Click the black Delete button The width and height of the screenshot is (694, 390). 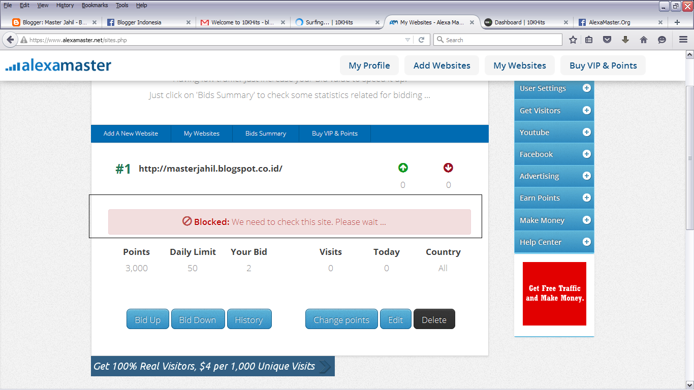point(434,319)
